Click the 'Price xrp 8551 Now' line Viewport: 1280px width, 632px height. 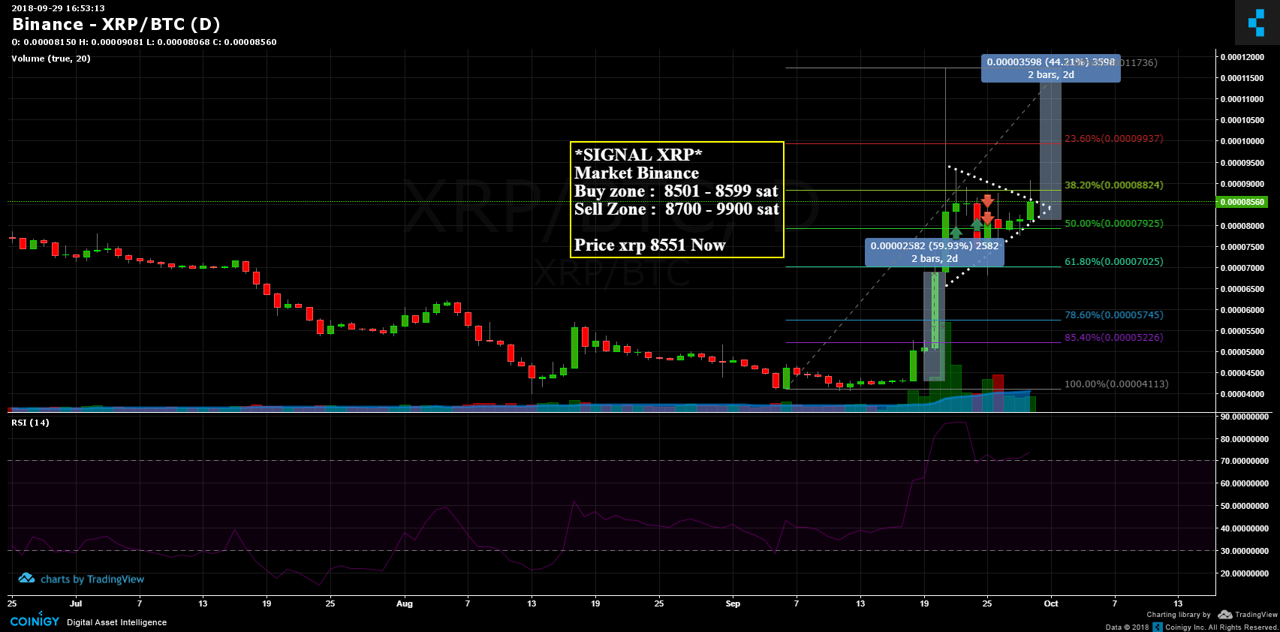(x=650, y=245)
